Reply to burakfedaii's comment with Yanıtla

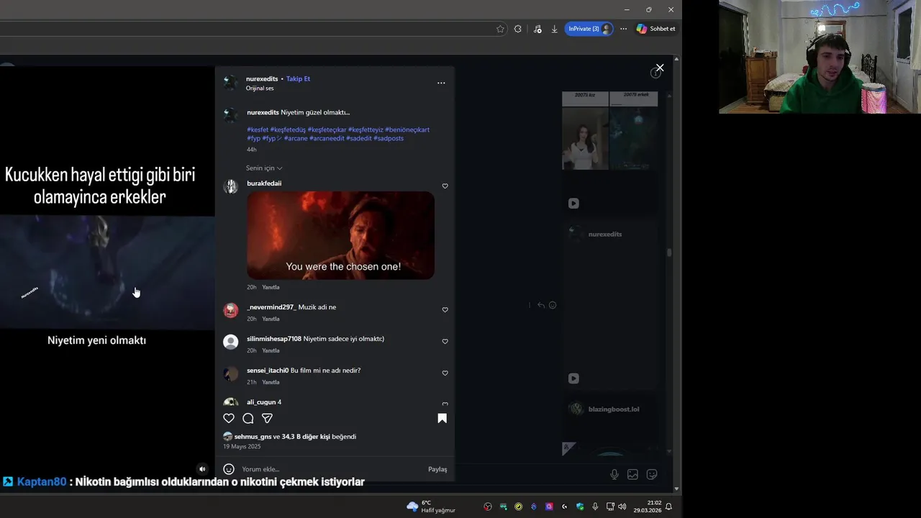coord(271,287)
